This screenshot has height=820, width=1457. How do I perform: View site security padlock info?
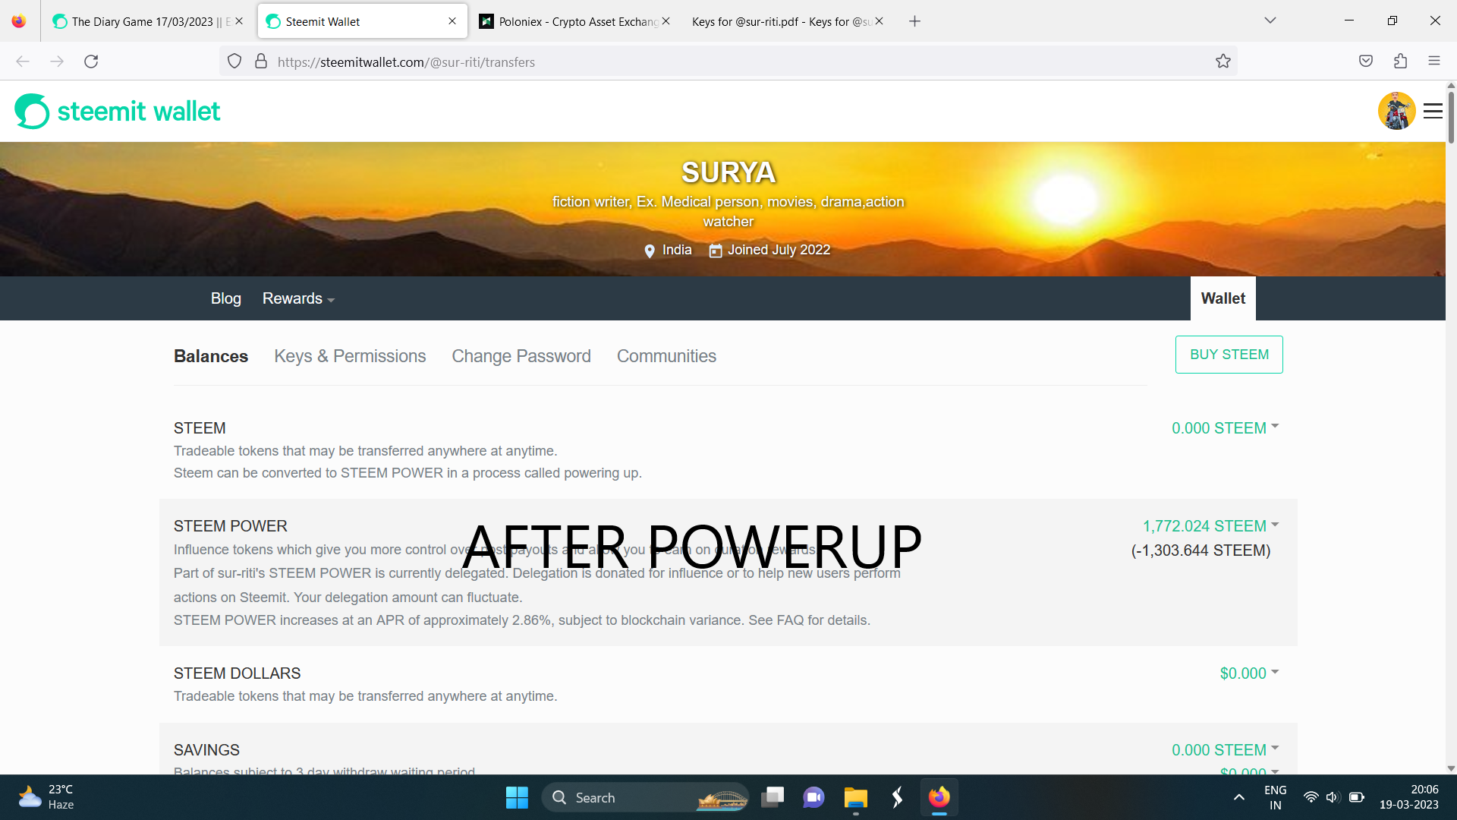pyautogui.click(x=261, y=61)
